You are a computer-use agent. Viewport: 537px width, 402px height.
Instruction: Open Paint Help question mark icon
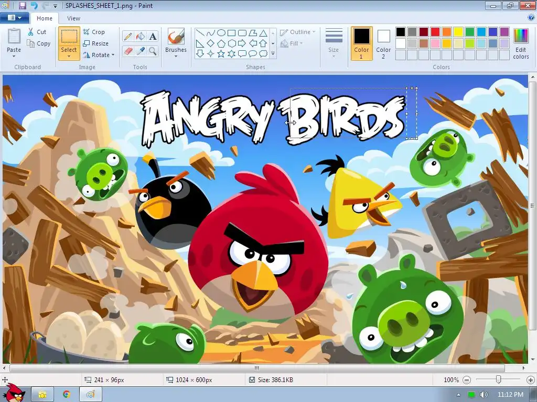tap(531, 18)
